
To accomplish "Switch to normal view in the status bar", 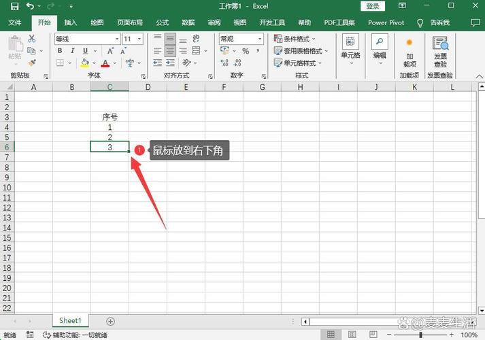I will click(331, 334).
